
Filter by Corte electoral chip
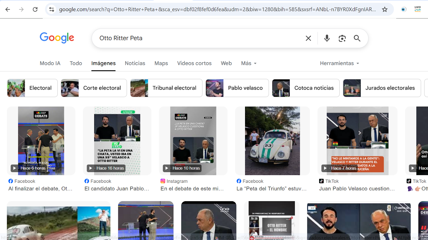click(x=94, y=88)
